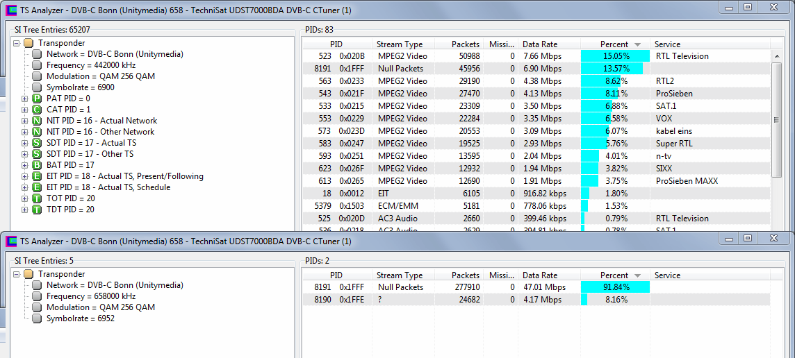Click Stream Type column header in bottom window
This screenshot has width=795, height=358.
click(x=400, y=275)
